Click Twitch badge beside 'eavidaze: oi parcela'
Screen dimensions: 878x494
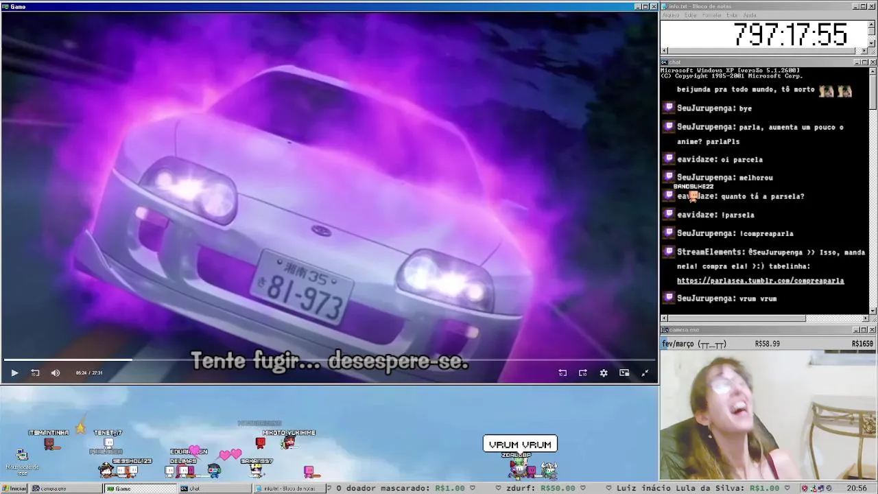point(669,158)
